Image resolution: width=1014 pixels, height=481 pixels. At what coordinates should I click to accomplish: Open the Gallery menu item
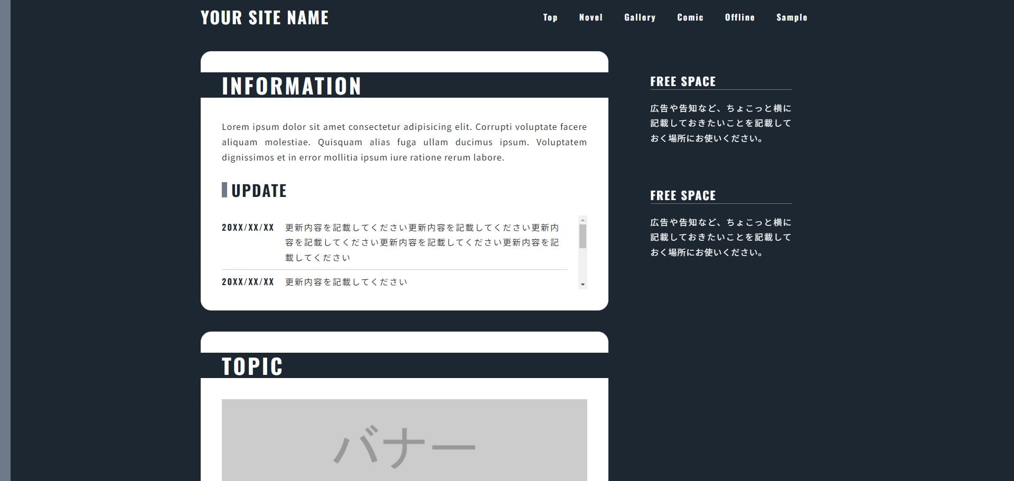click(x=640, y=17)
